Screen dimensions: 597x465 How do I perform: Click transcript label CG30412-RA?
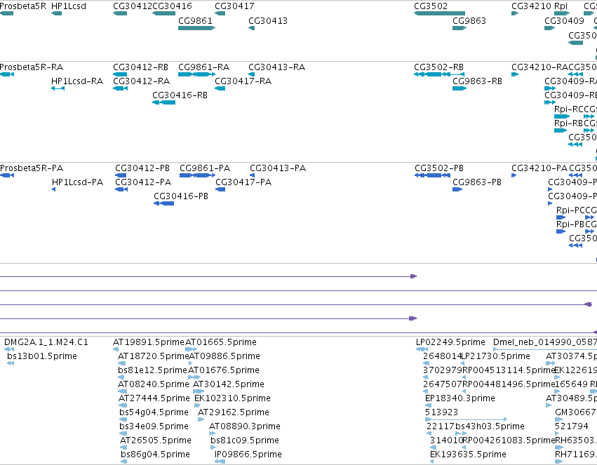coord(141,81)
